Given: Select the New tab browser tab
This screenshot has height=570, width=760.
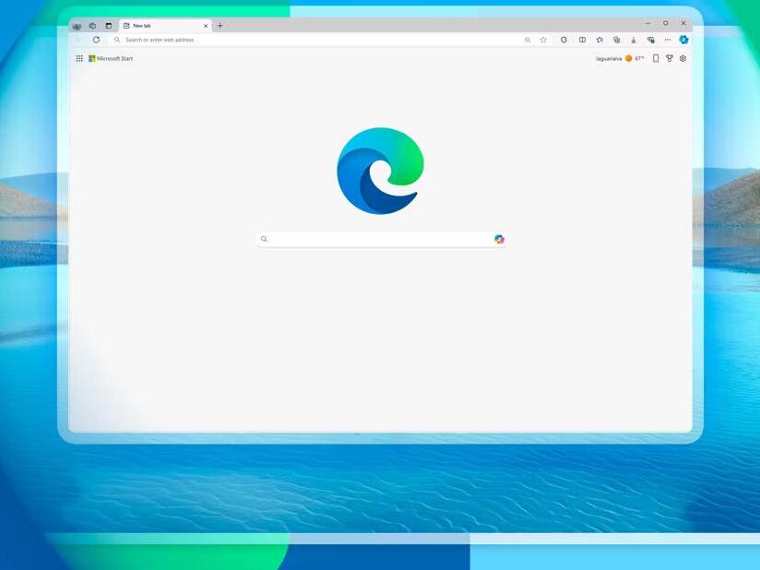Looking at the screenshot, I should coord(157,26).
